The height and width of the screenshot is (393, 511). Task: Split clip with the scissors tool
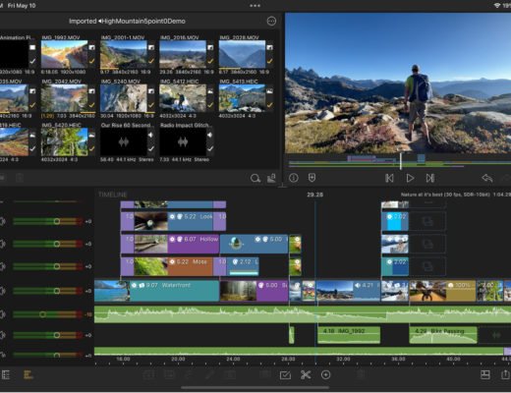pos(306,374)
